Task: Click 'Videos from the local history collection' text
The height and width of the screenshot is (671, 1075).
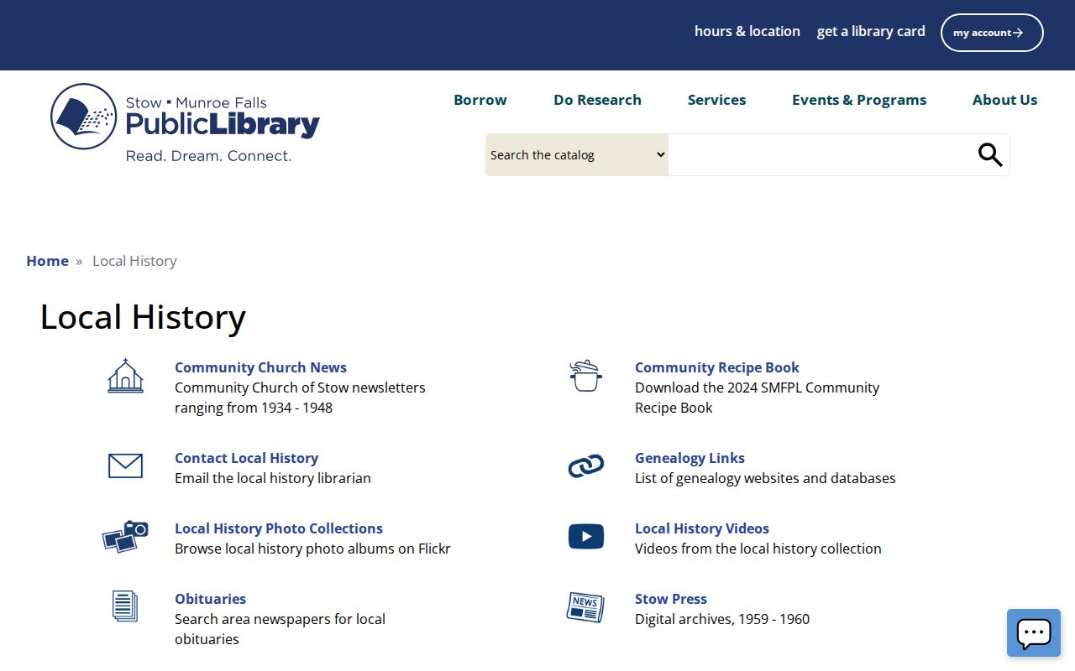Action: (x=758, y=549)
